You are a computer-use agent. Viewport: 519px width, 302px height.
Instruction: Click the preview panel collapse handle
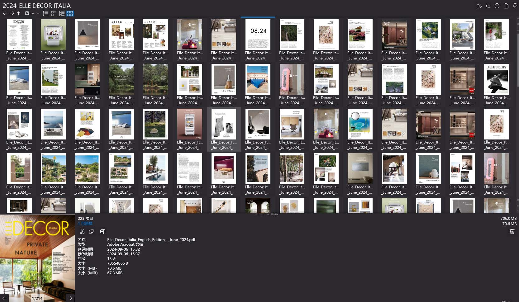[267, 214]
